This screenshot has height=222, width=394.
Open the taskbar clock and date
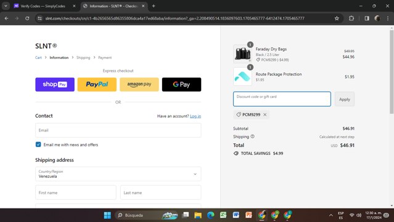tap(373, 215)
